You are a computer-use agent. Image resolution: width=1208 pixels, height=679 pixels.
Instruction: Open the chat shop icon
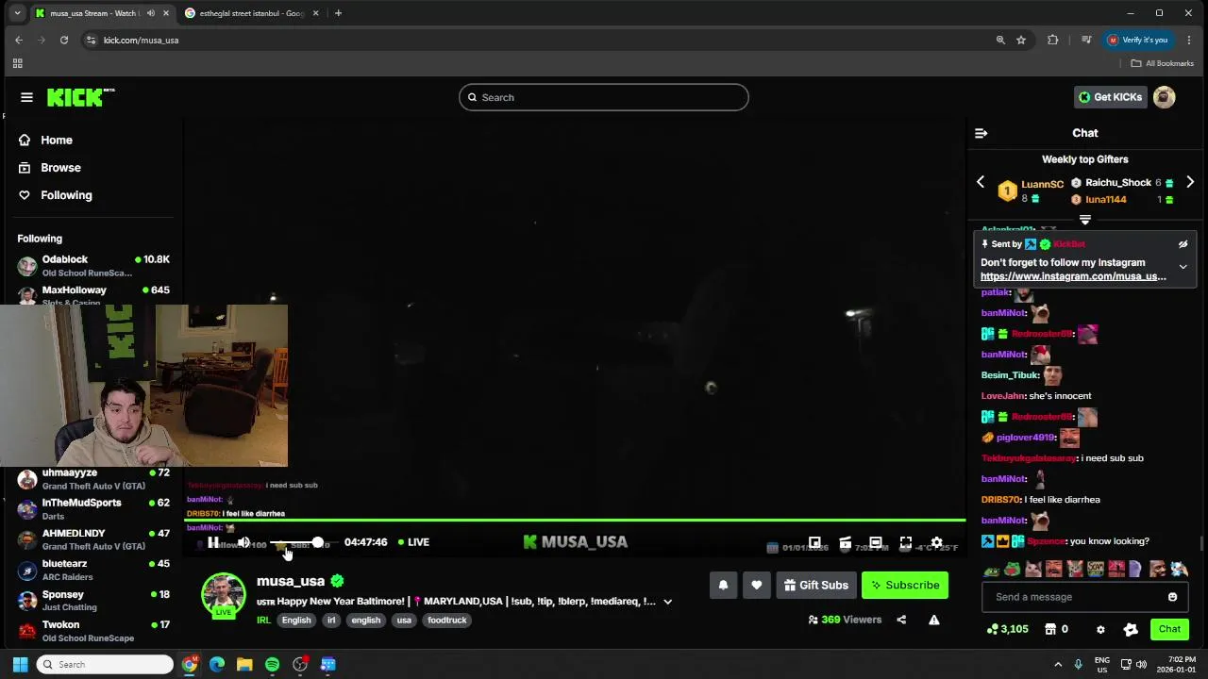[x=1050, y=629]
